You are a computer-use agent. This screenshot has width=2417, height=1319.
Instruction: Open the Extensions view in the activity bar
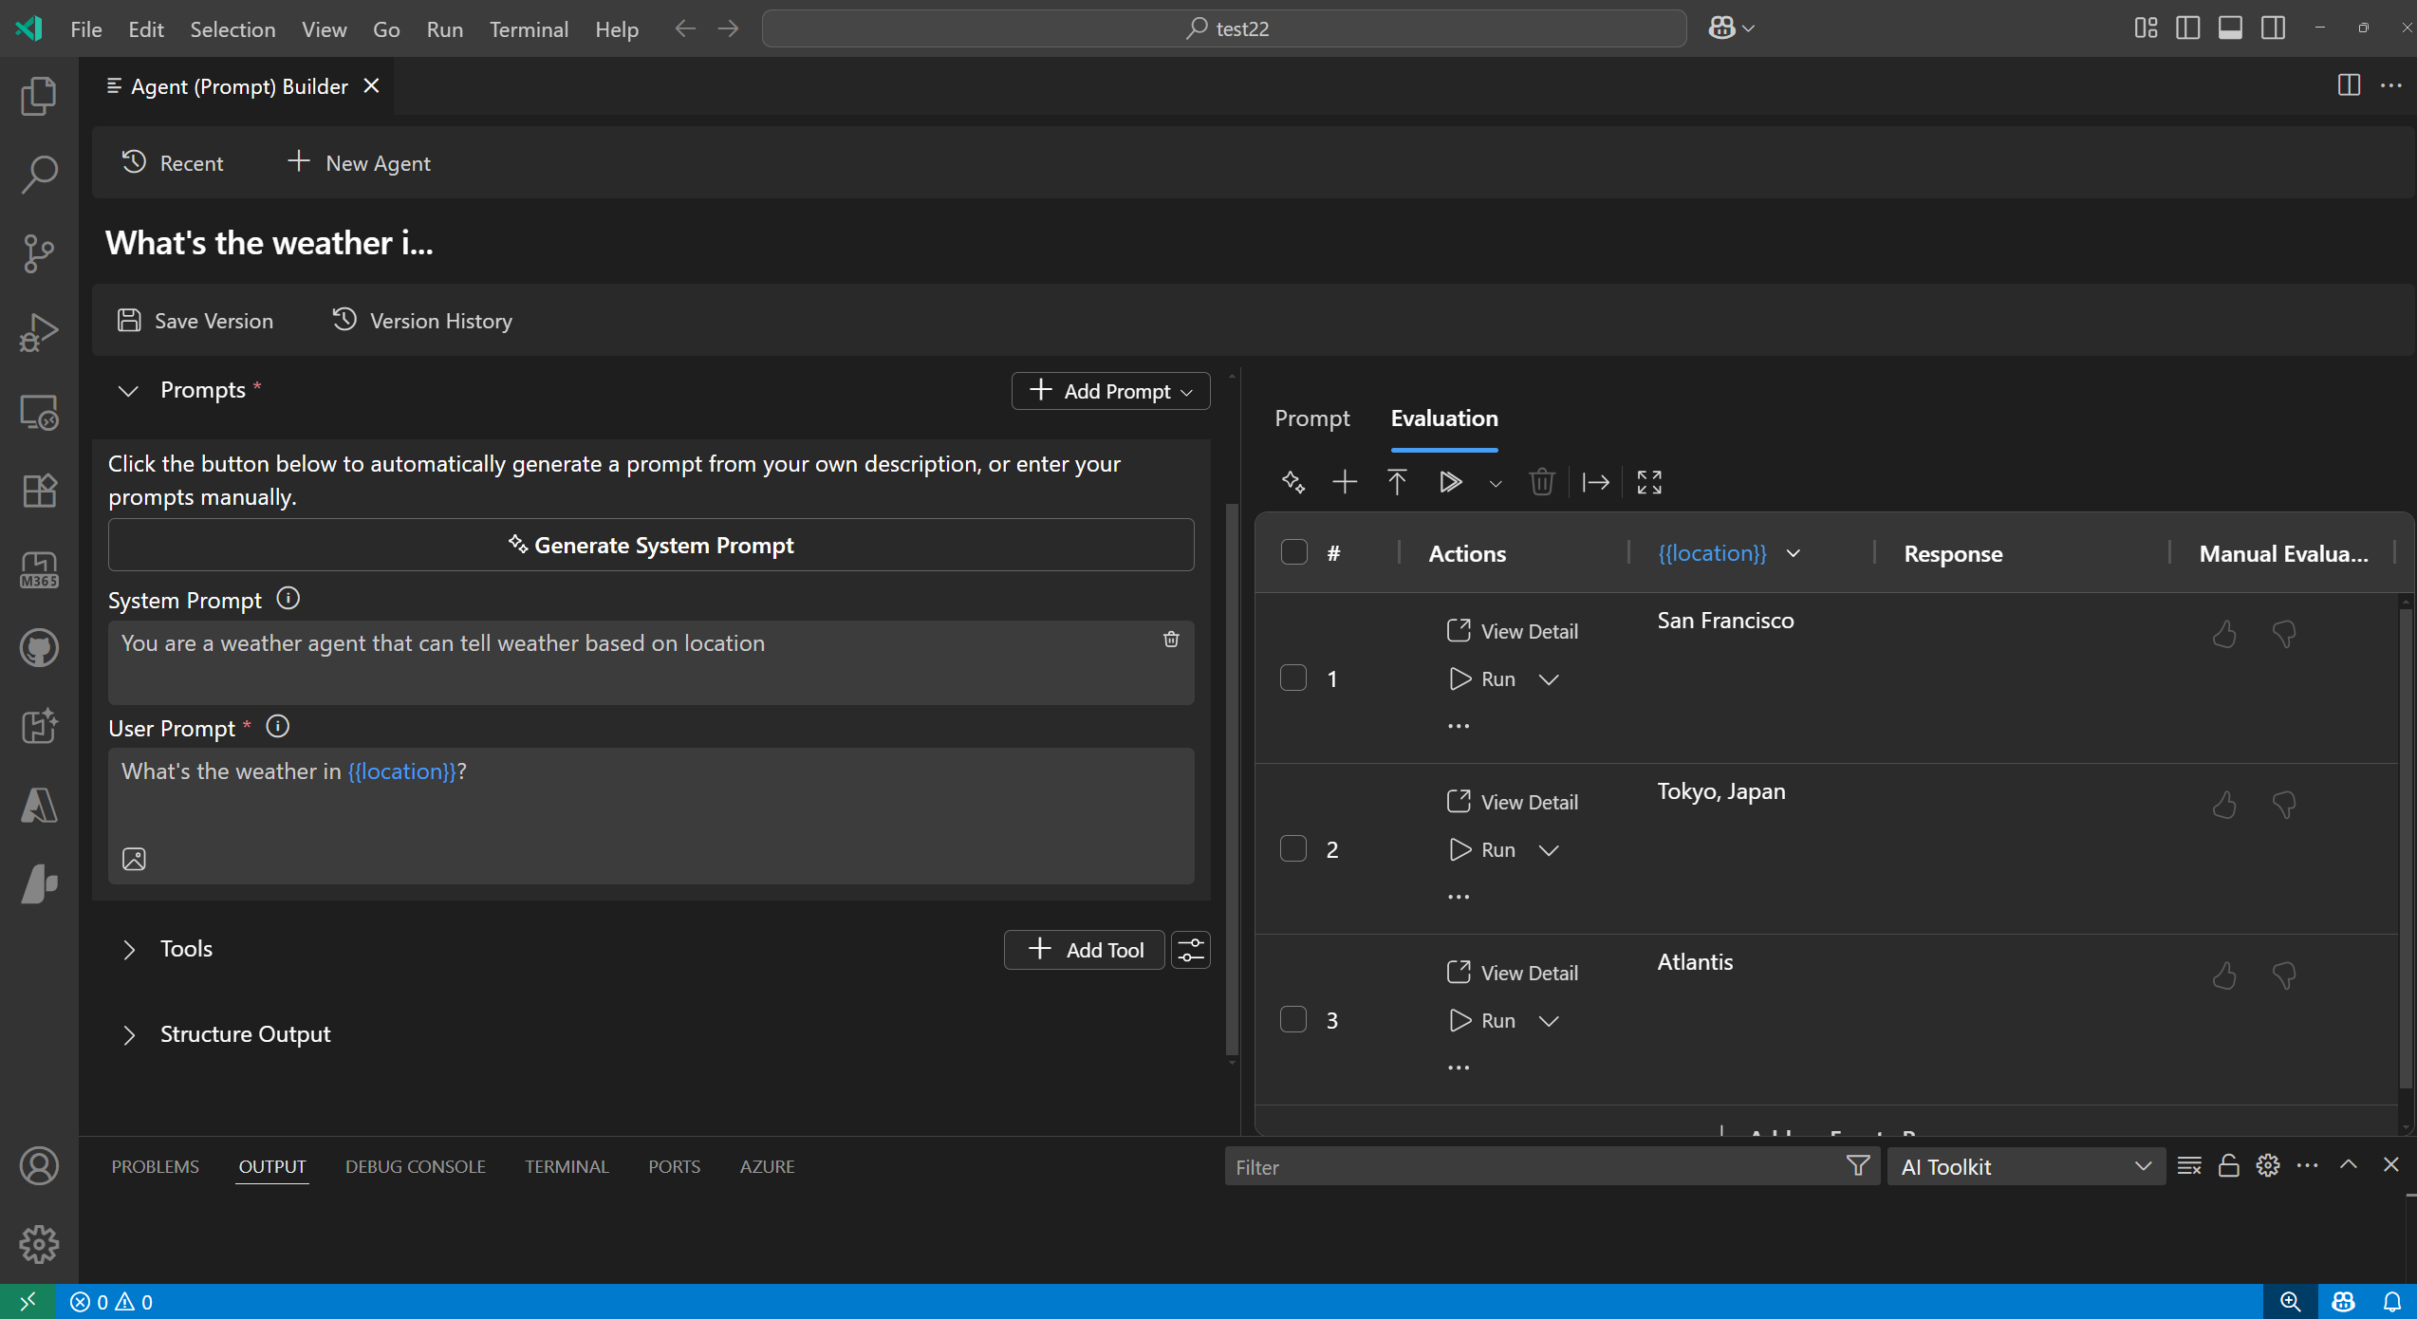(39, 490)
